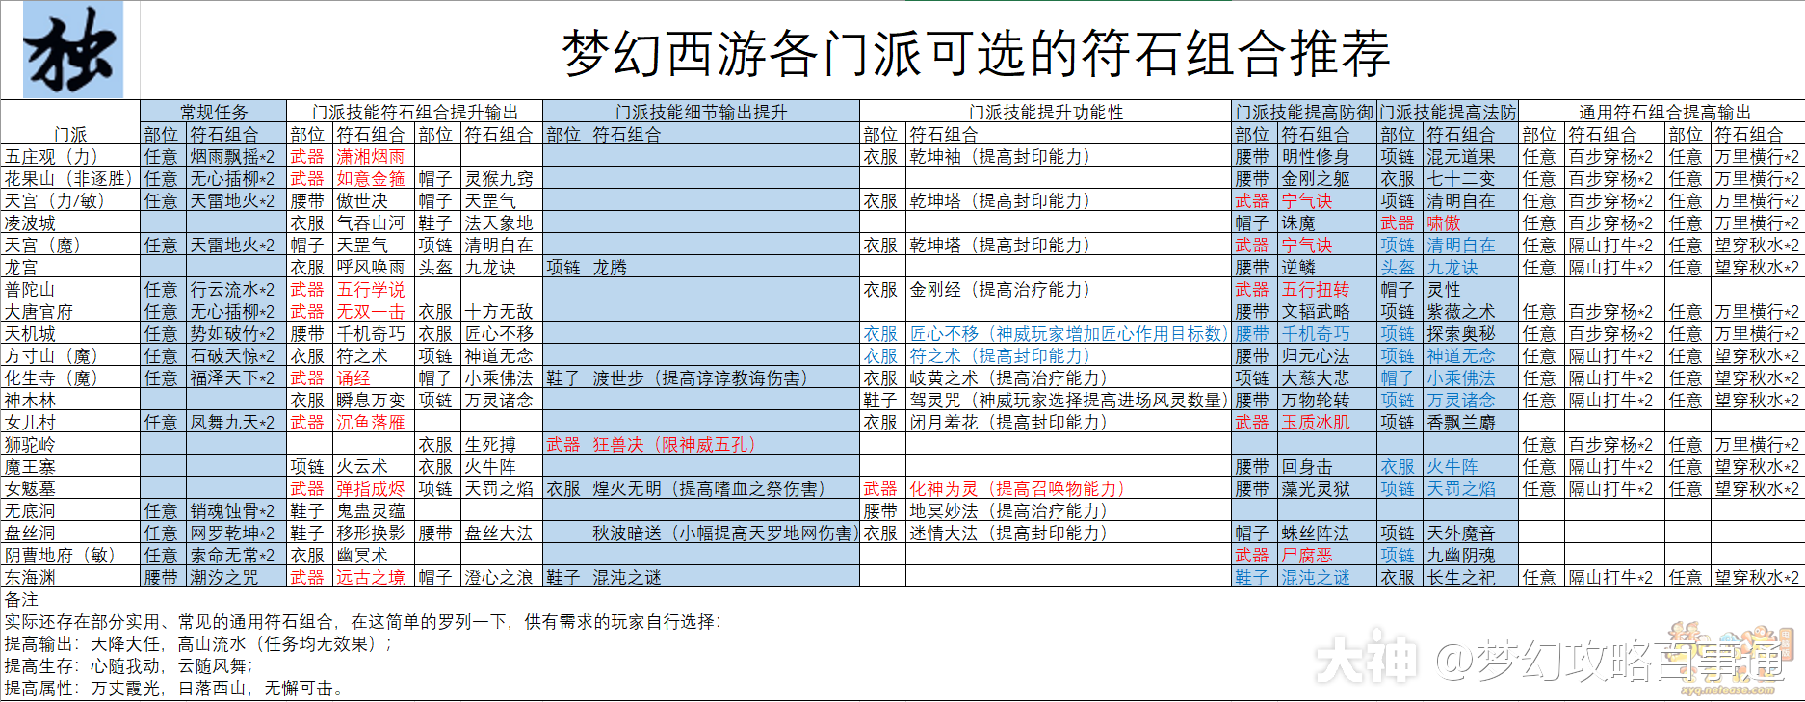Image resolution: width=1805 pixels, height=702 pixels.
Task: Click the 门派 column header cell
Action: tap(70, 135)
